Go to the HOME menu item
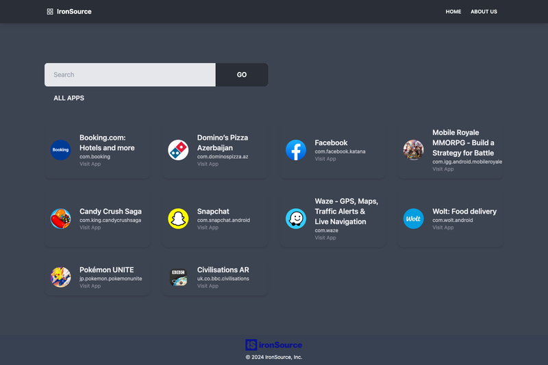 pos(453,12)
